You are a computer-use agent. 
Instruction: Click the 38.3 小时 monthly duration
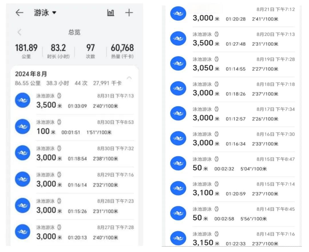click(58, 83)
